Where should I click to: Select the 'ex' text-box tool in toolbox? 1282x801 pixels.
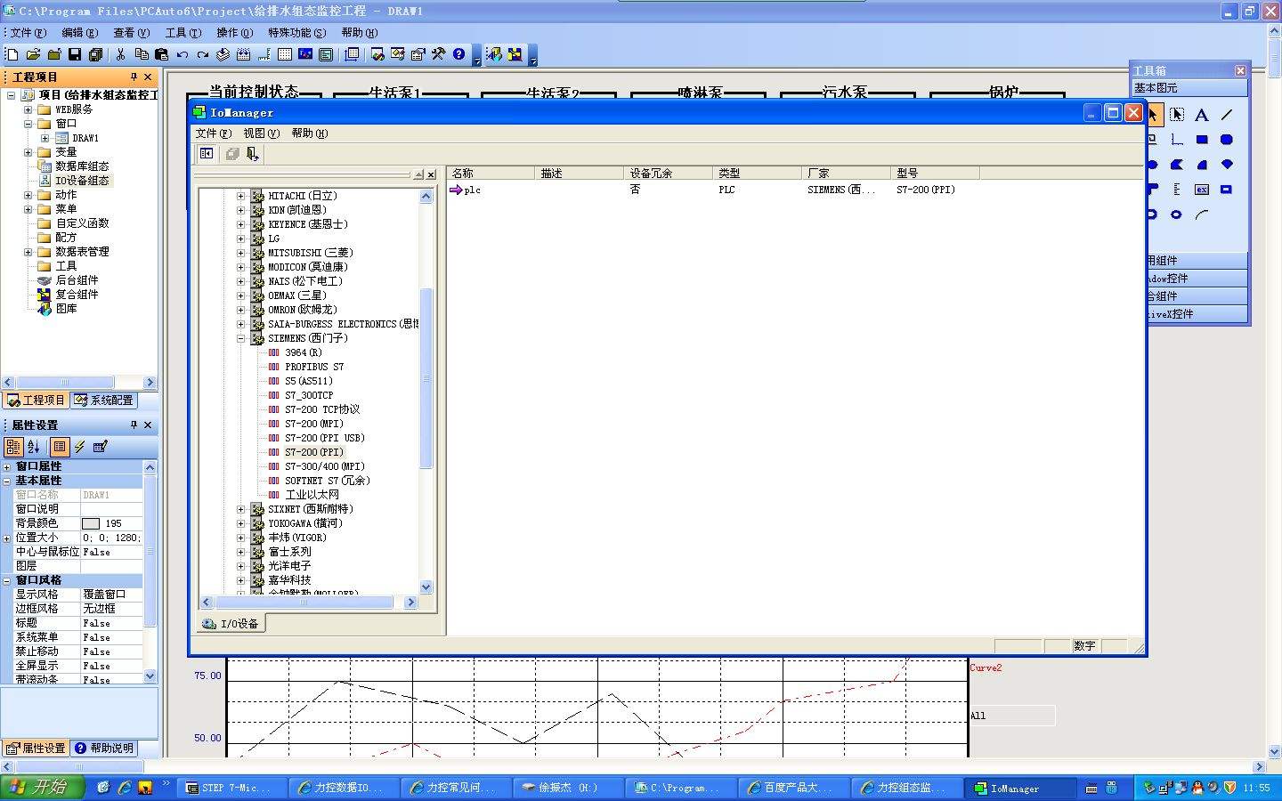1201,190
